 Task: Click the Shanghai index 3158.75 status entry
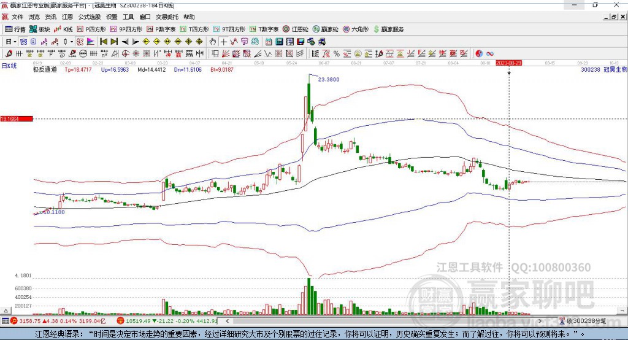(58, 321)
